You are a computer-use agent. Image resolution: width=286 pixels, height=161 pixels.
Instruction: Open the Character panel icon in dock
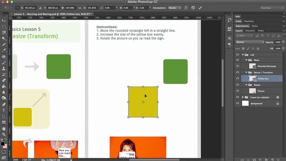coord(229,38)
